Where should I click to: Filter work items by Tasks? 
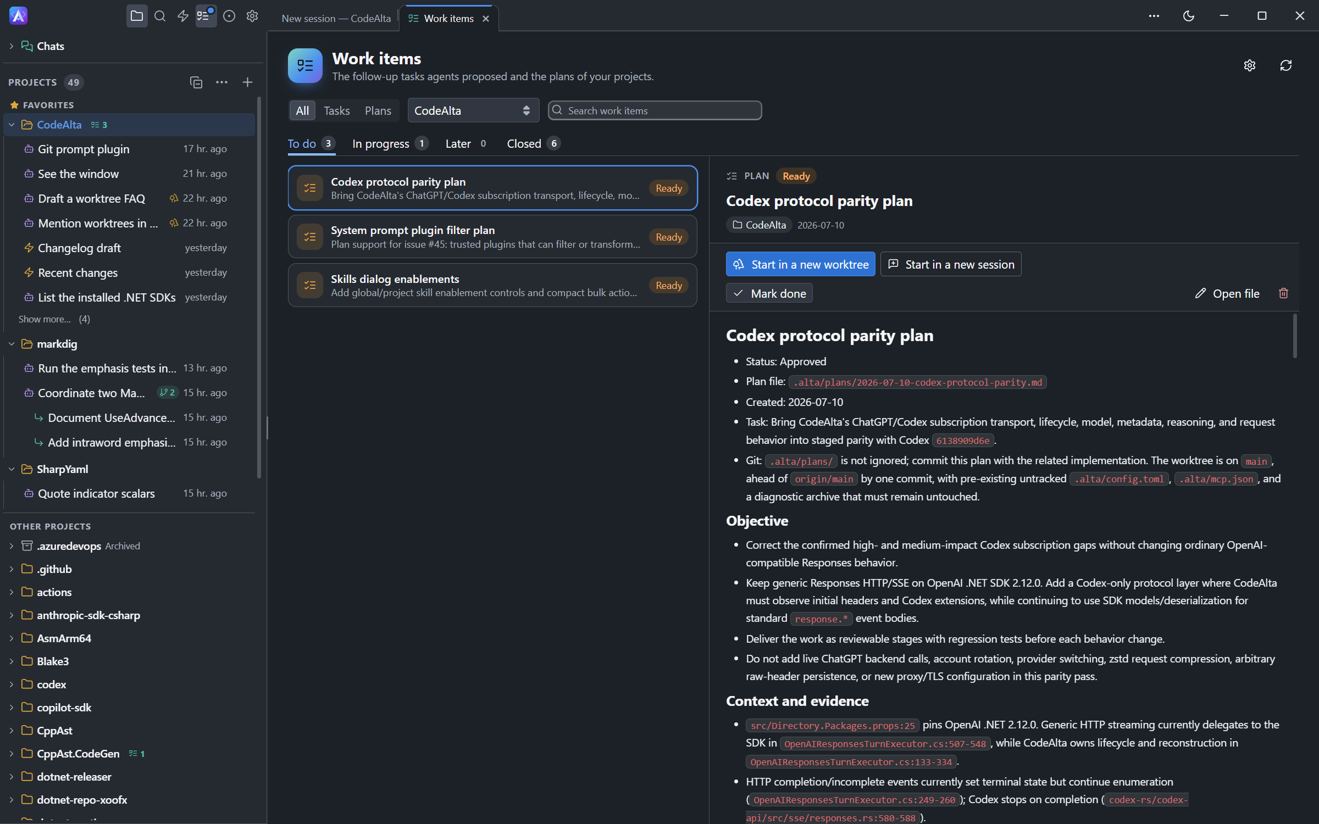click(336, 110)
